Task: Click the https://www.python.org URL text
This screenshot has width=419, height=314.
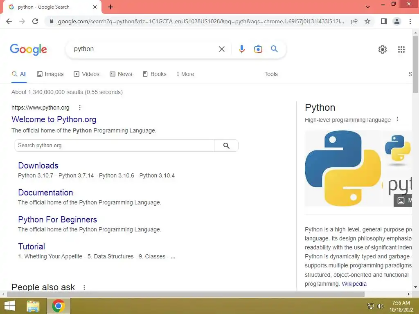Action: (x=41, y=108)
